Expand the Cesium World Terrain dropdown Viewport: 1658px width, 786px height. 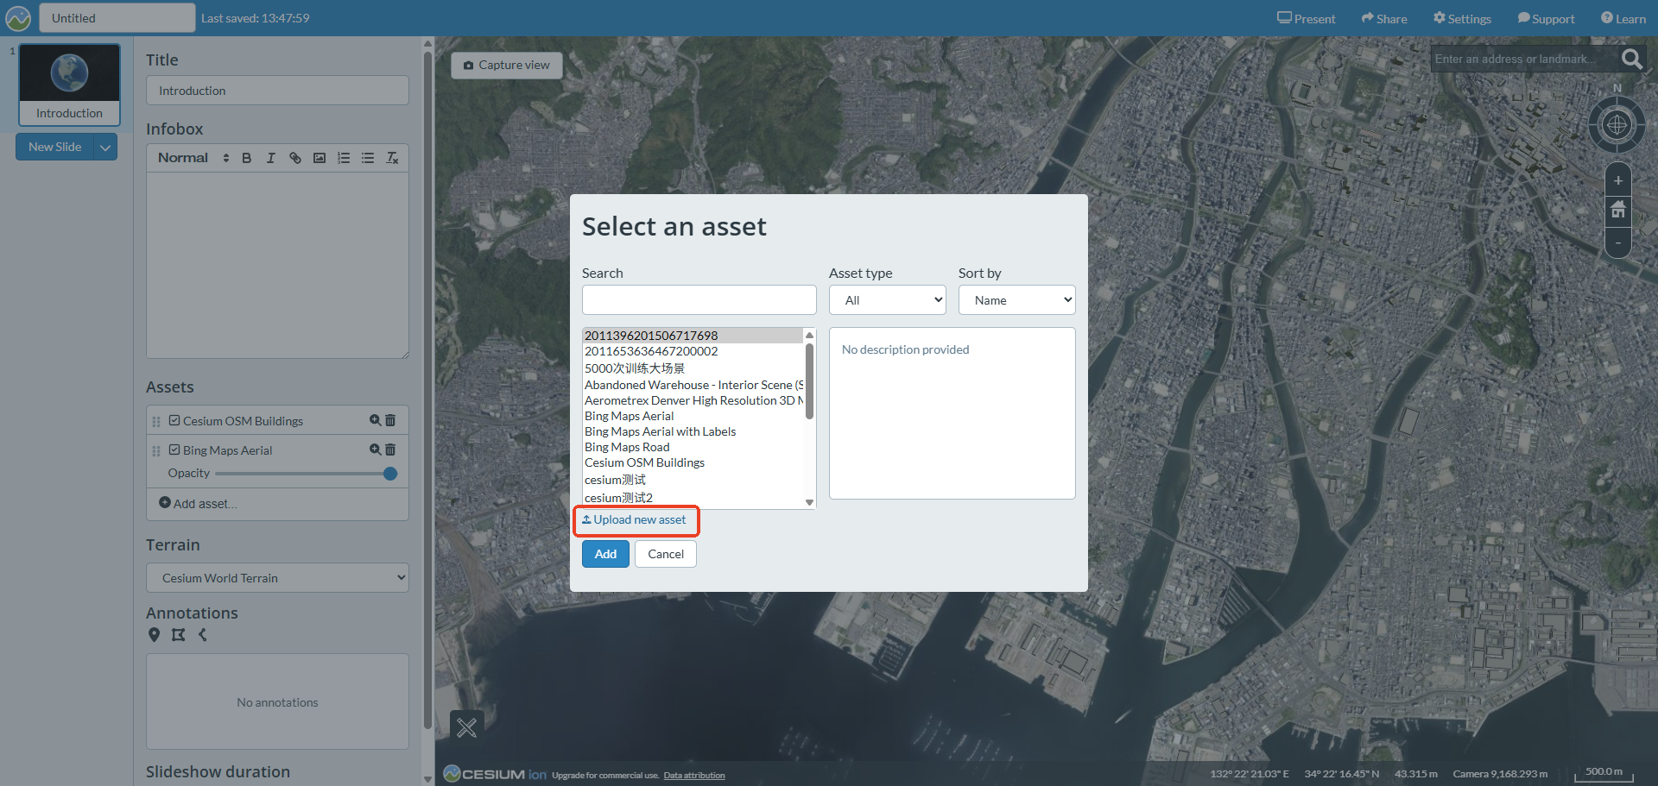point(277,578)
